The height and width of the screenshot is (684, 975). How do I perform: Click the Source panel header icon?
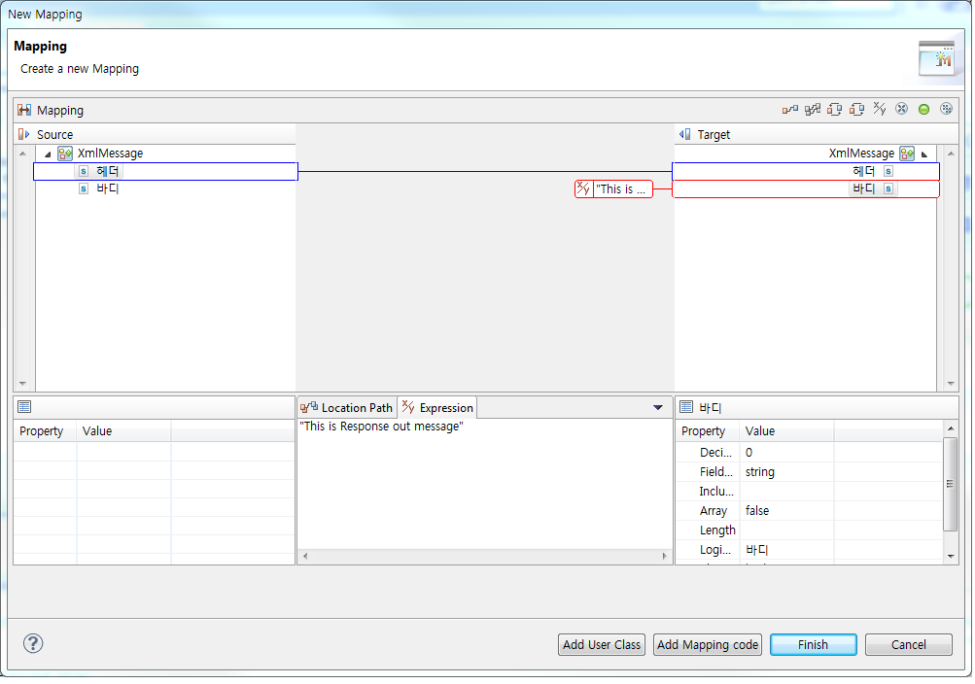click(22, 134)
